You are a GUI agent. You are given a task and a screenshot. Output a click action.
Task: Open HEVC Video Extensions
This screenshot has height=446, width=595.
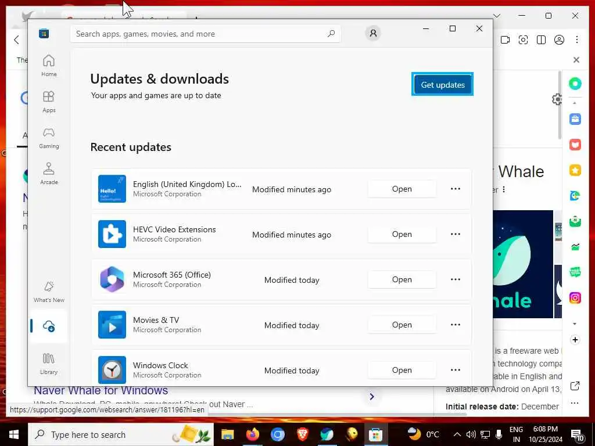point(402,234)
